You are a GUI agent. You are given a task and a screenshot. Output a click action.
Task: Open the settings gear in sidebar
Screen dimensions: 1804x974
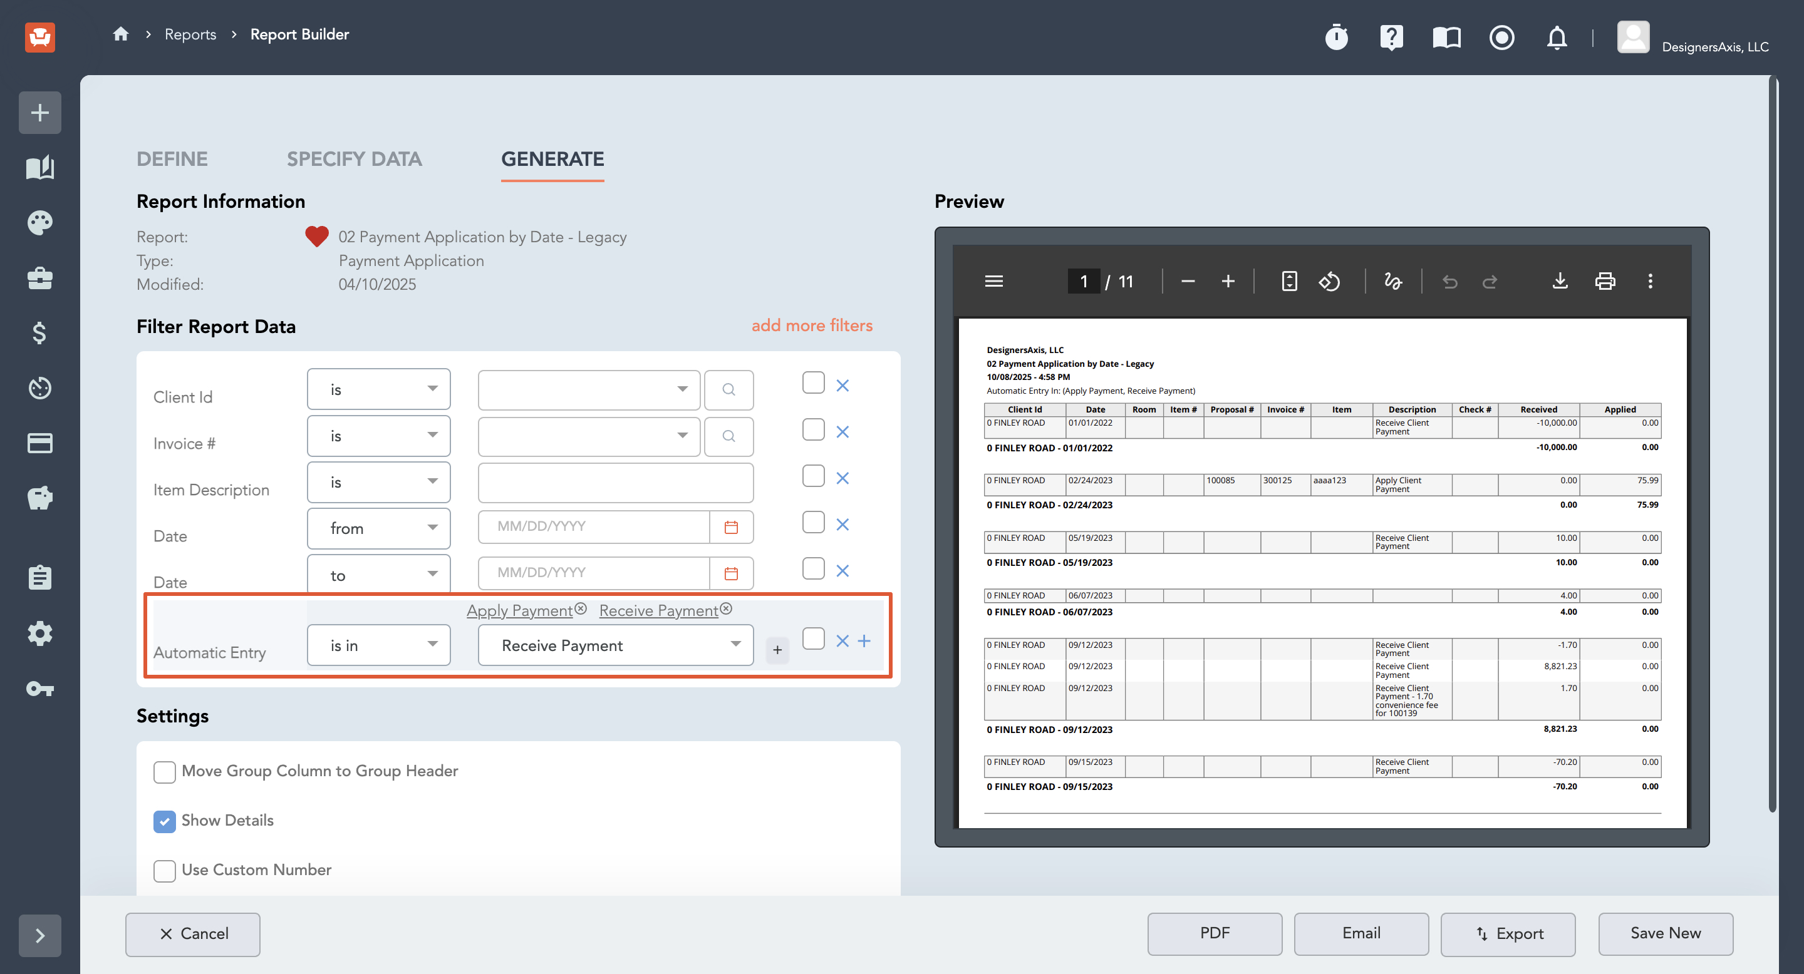(40, 633)
